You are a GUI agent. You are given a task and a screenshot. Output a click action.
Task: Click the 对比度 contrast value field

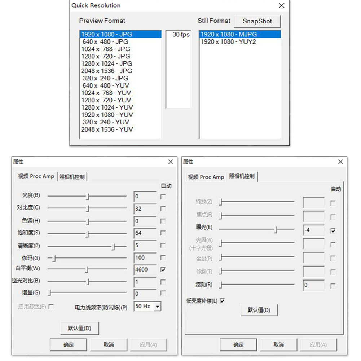145,208
